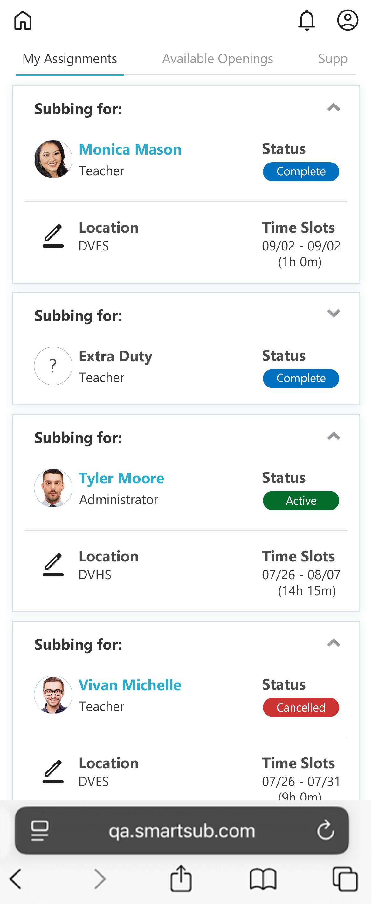The width and height of the screenshot is (372, 904).
Task: Switch to the Available Openings tab
Action: point(217,59)
